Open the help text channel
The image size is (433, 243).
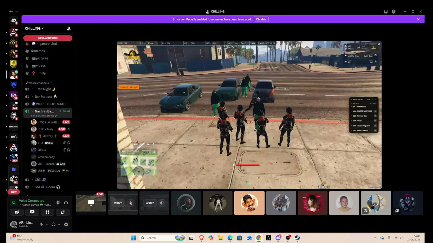[48, 73]
